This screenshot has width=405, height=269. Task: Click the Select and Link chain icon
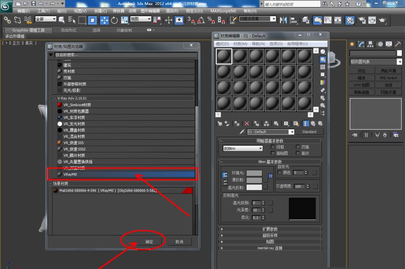[x=7, y=20]
